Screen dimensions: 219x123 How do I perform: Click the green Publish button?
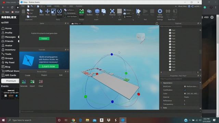(x=44, y=39)
